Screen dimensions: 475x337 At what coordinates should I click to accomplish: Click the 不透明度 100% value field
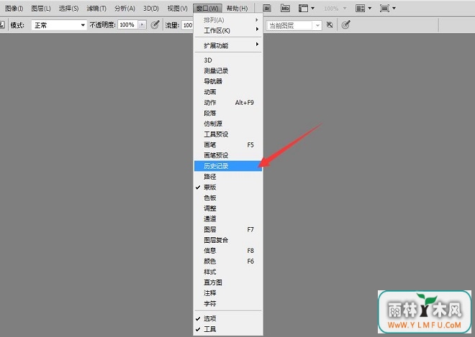127,25
